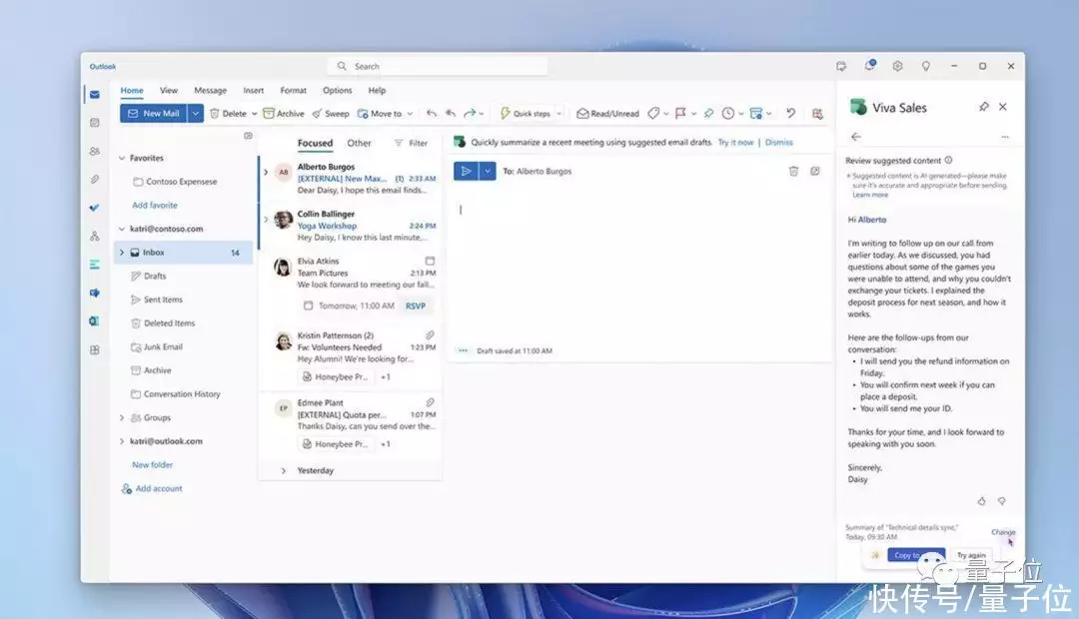This screenshot has width=1079, height=619.
Task: Expand the Yesterday message group
Action: (284, 470)
